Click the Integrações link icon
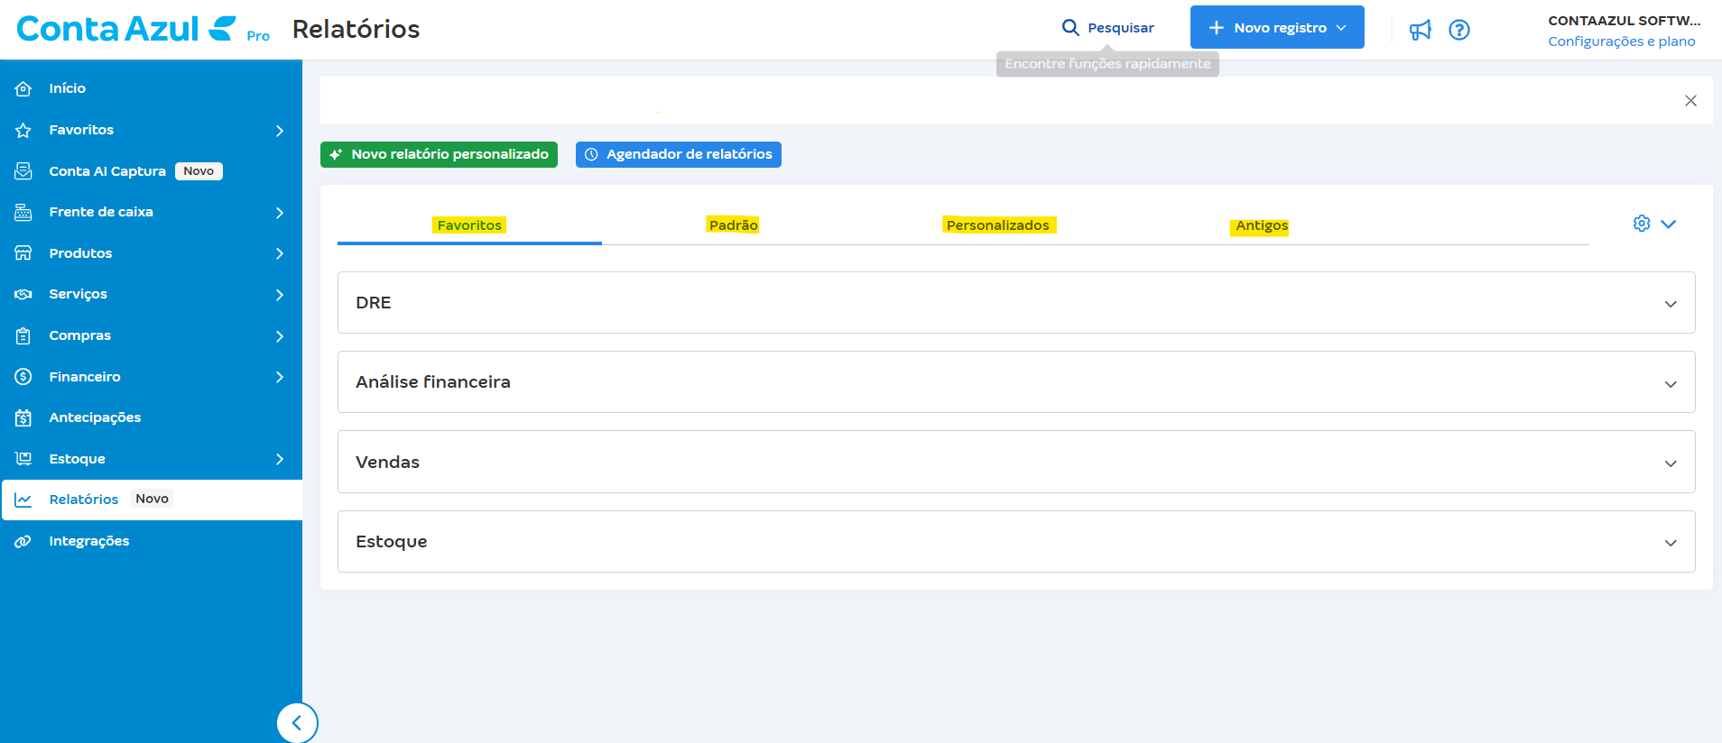The width and height of the screenshot is (1722, 743). click(x=23, y=541)
